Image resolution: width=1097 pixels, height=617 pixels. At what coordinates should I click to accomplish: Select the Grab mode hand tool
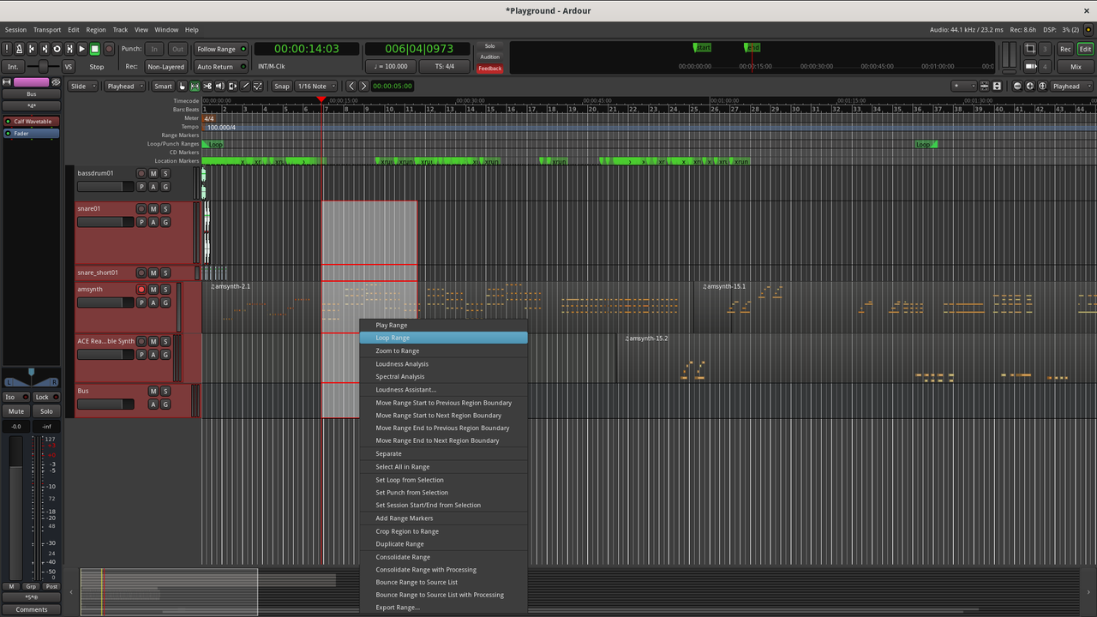pos(182,86)
